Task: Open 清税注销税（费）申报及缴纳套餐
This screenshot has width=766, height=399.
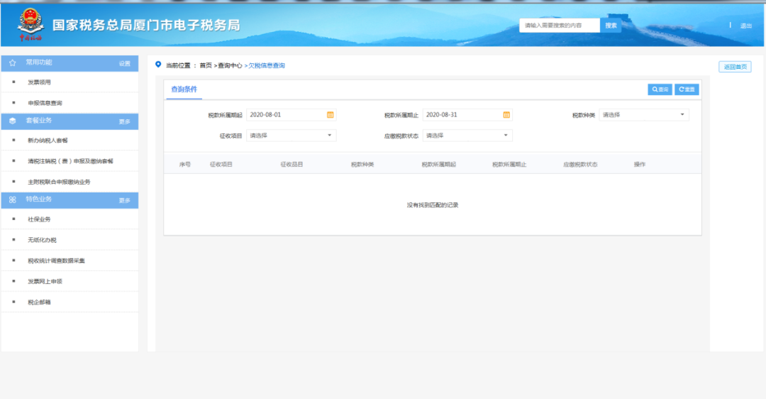Action: point(70,161)
